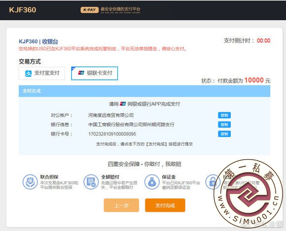Copy the 对公帐户 company name
Viewport: 286px width, 231px height.
(x=224, y=115)
